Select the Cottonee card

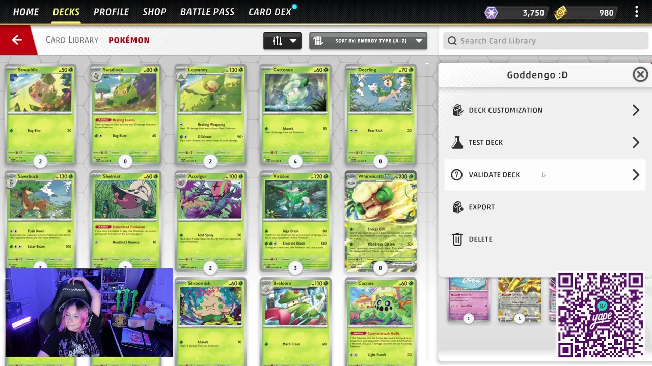coord(295,114)
